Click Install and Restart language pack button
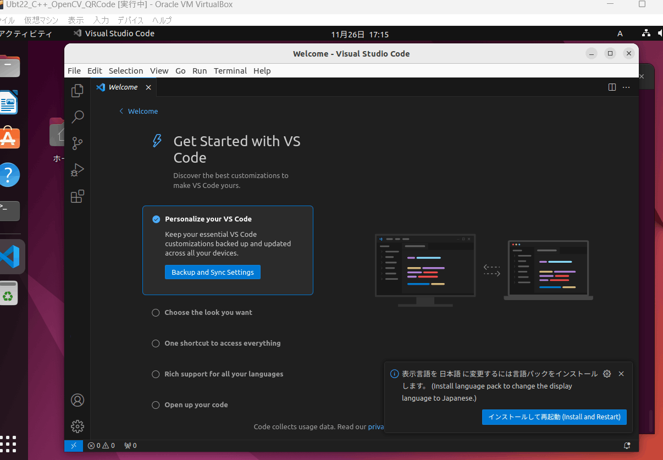 click(554, 417)
